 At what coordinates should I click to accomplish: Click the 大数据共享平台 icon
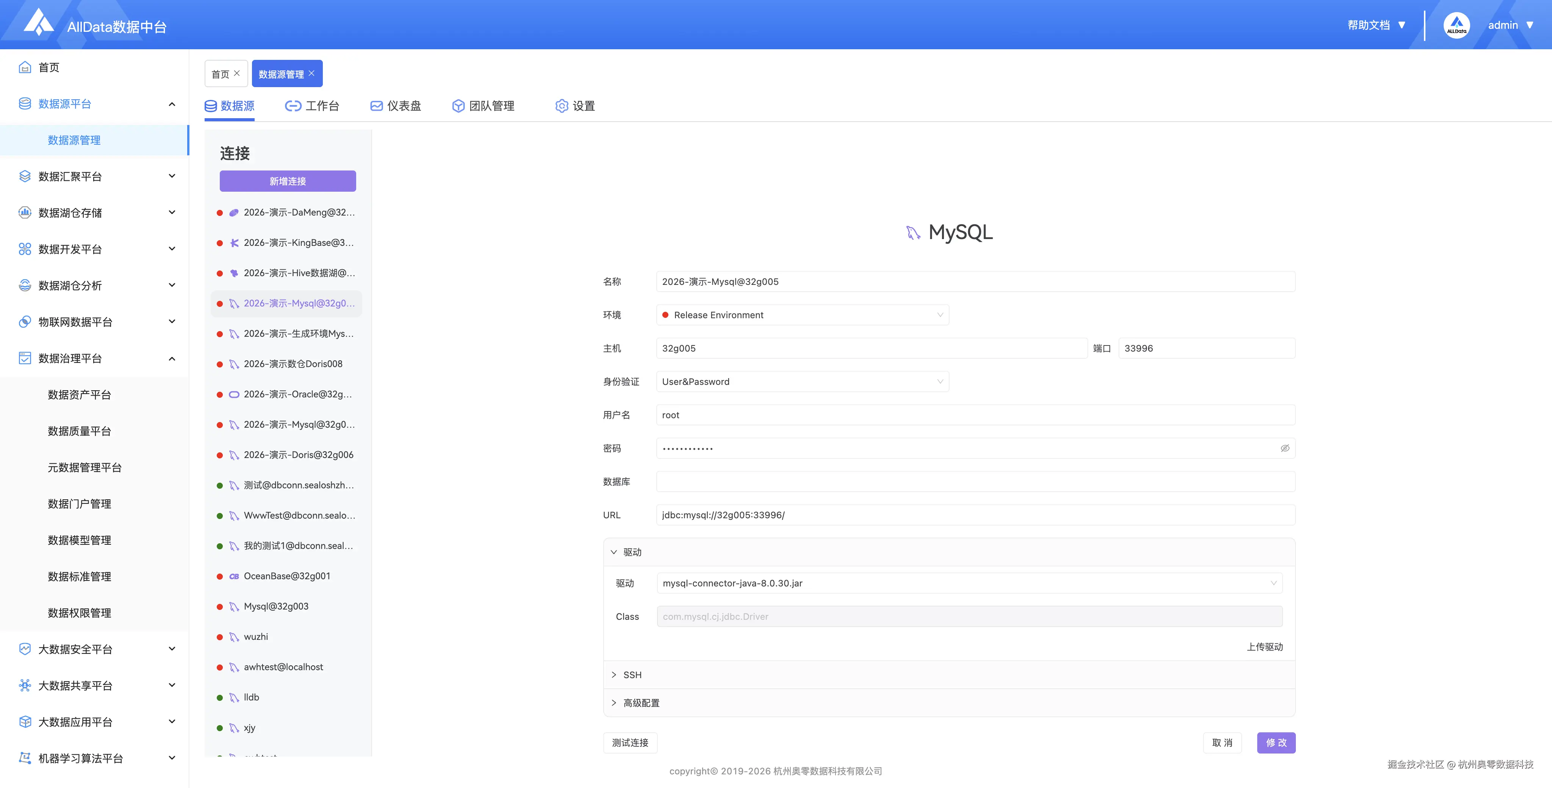click(x=25, y=685)
